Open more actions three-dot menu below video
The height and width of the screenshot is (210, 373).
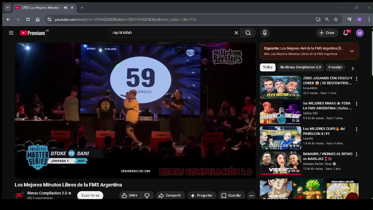(251, 195)
